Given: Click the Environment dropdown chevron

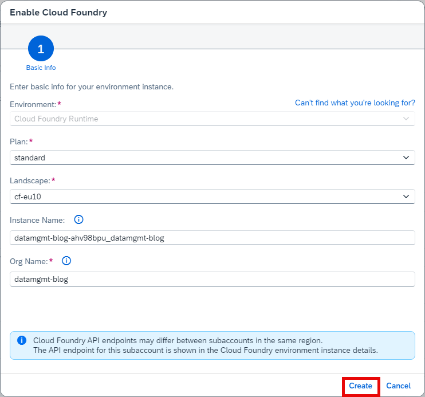Looking at the screenshot, I should click(406, 119).
